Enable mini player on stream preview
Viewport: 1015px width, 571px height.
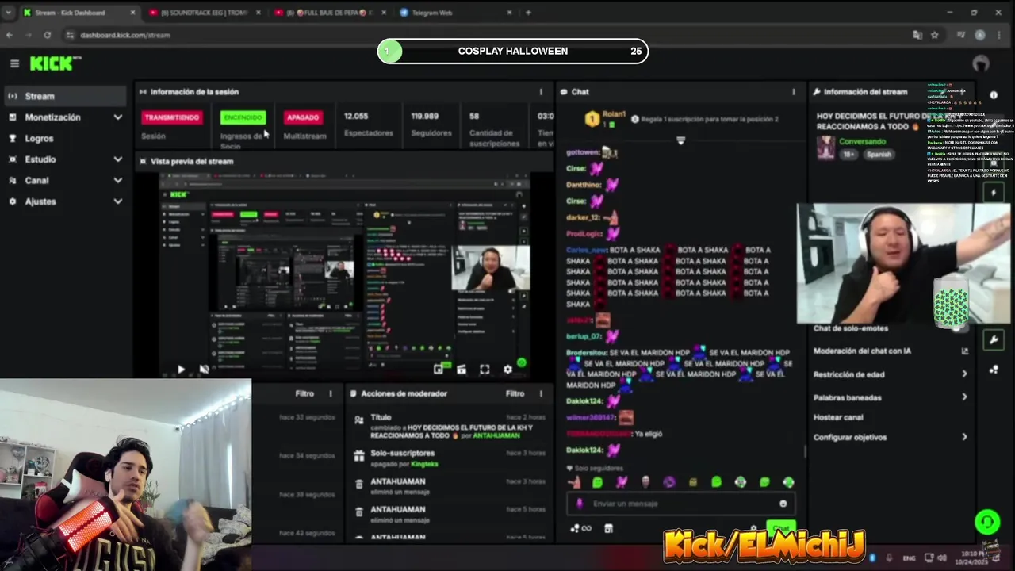439,369
